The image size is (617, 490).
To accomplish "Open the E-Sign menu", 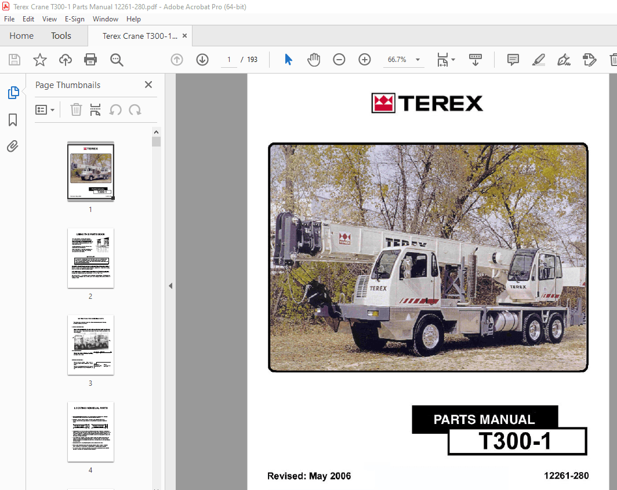I will pos(75,19).
